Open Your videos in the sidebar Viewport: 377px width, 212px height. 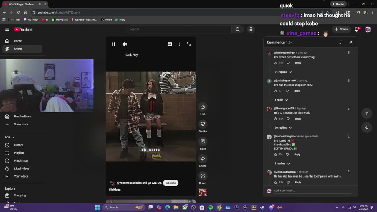coord(22,176)
